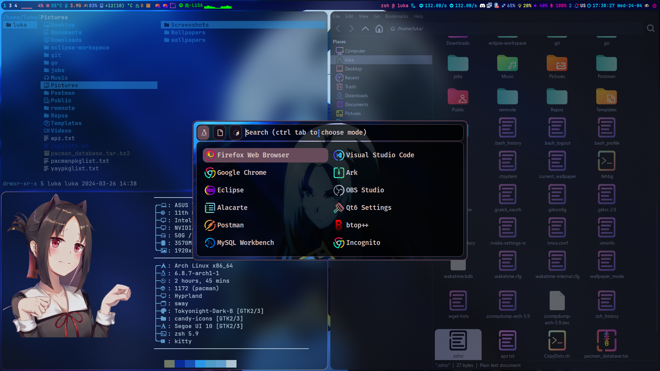The width and height of the screenshot is (660, 371).
Task: Open Downloads in Places sidebar
Action: coord(381,95)
